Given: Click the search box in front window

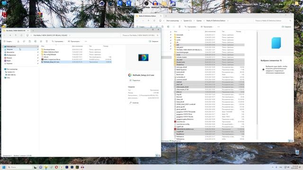Looking at the screenshot, I should (x=140, y=35).
